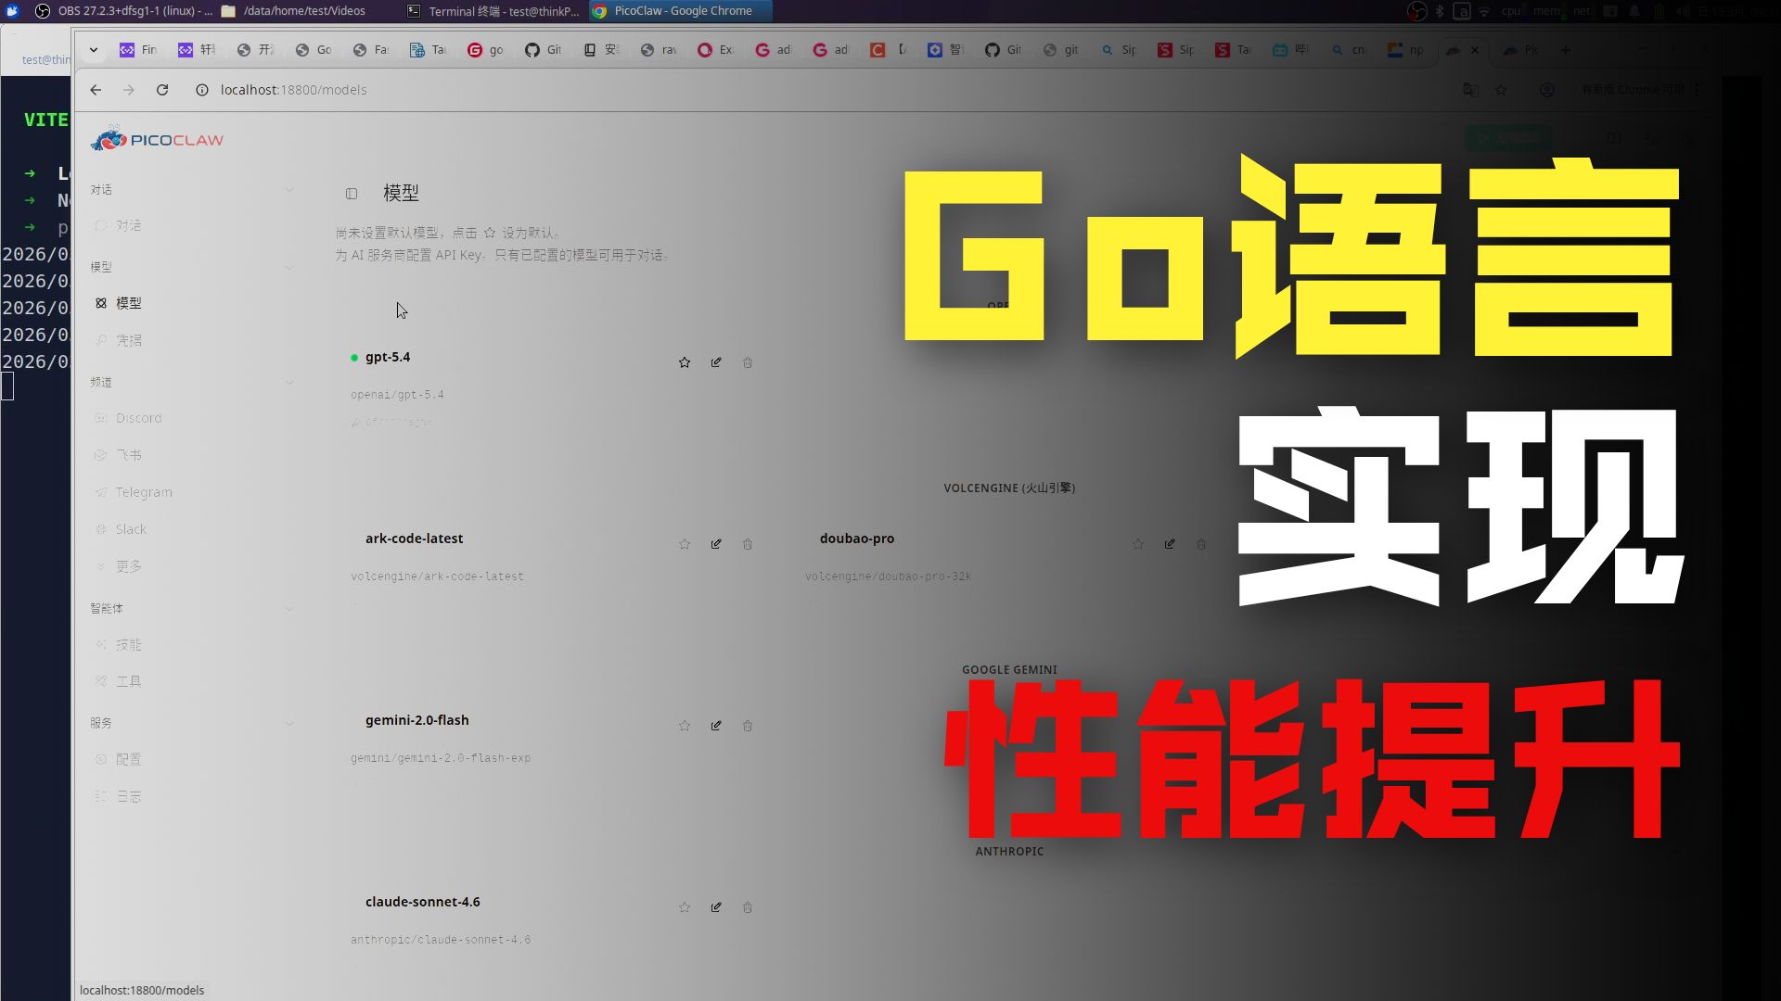The height and width of the screenshot is (1001, 1781).
Task: Edit the claude-sonnet-4.6 model entry
Action: 716,907
